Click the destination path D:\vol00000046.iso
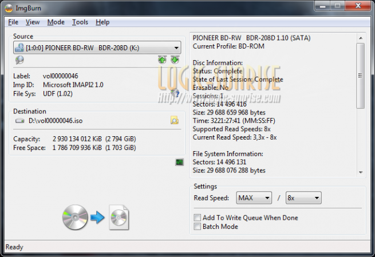The width and height of the screenshot is (375, 257). pos(56,121)
